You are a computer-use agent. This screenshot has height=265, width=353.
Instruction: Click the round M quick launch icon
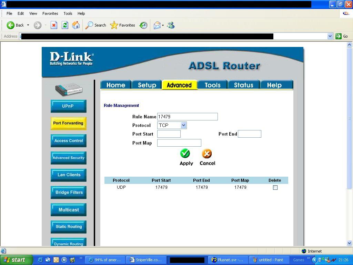tap(64, 260)
